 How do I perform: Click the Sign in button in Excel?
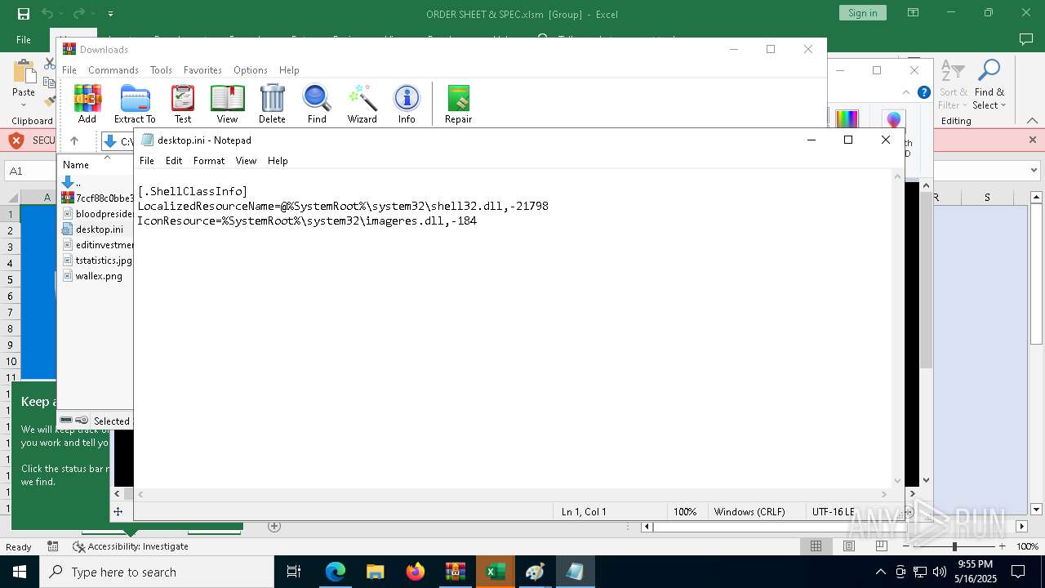pos(862,13)
